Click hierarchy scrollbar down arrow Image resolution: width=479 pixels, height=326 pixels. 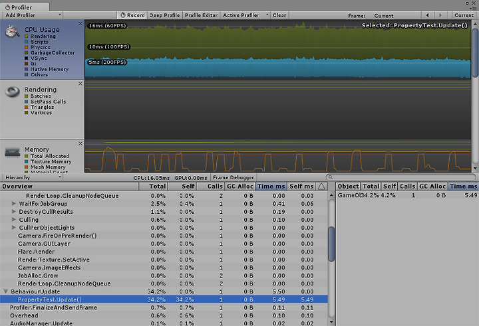pyautogui.click(x=331, y=322)
